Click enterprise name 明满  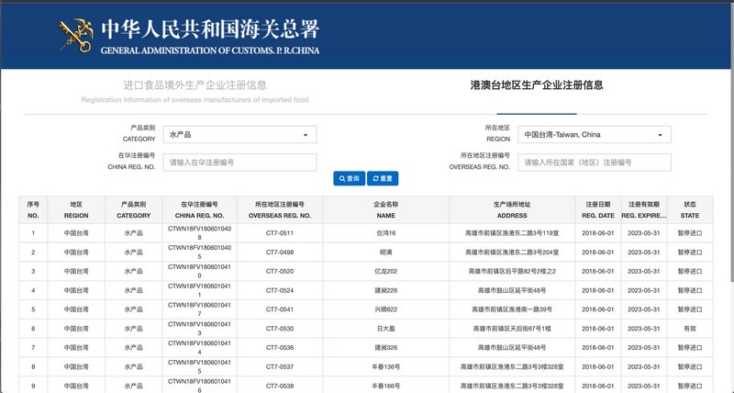point(385,253)
